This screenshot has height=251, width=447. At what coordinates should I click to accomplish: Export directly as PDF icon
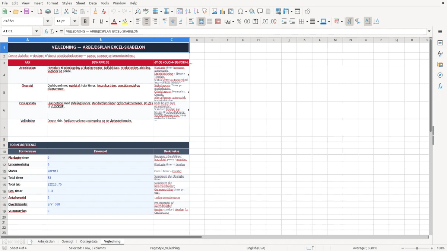(x=39, y=12)
